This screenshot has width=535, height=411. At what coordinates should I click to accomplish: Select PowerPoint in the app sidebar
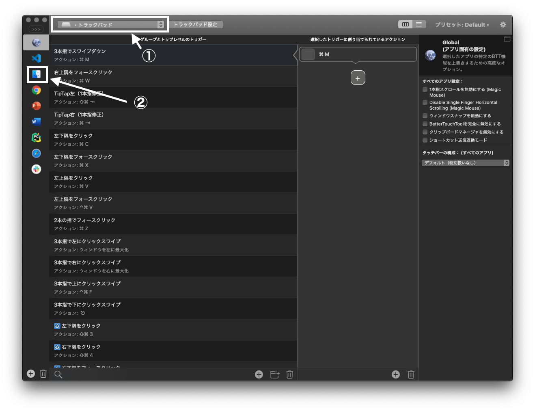[36, 106]
